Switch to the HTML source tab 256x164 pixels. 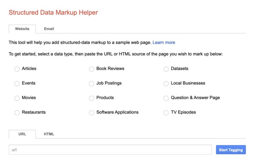click(49, 134)
